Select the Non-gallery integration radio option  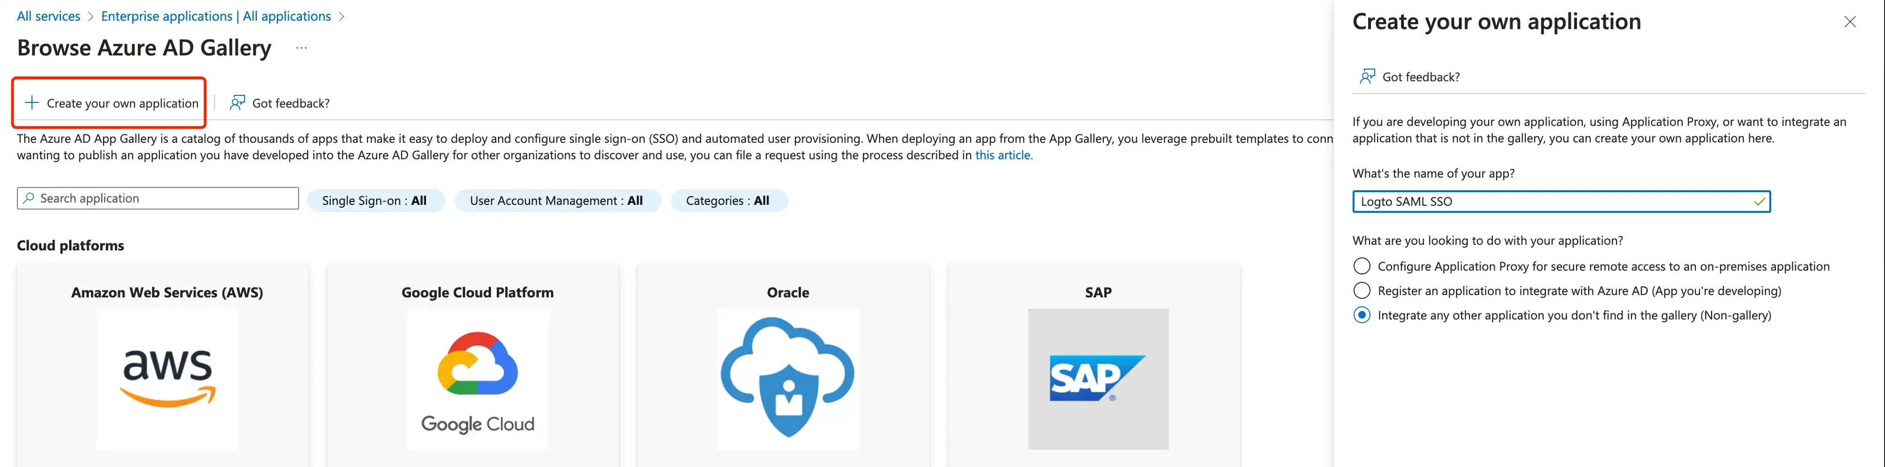coord(1362,315)
